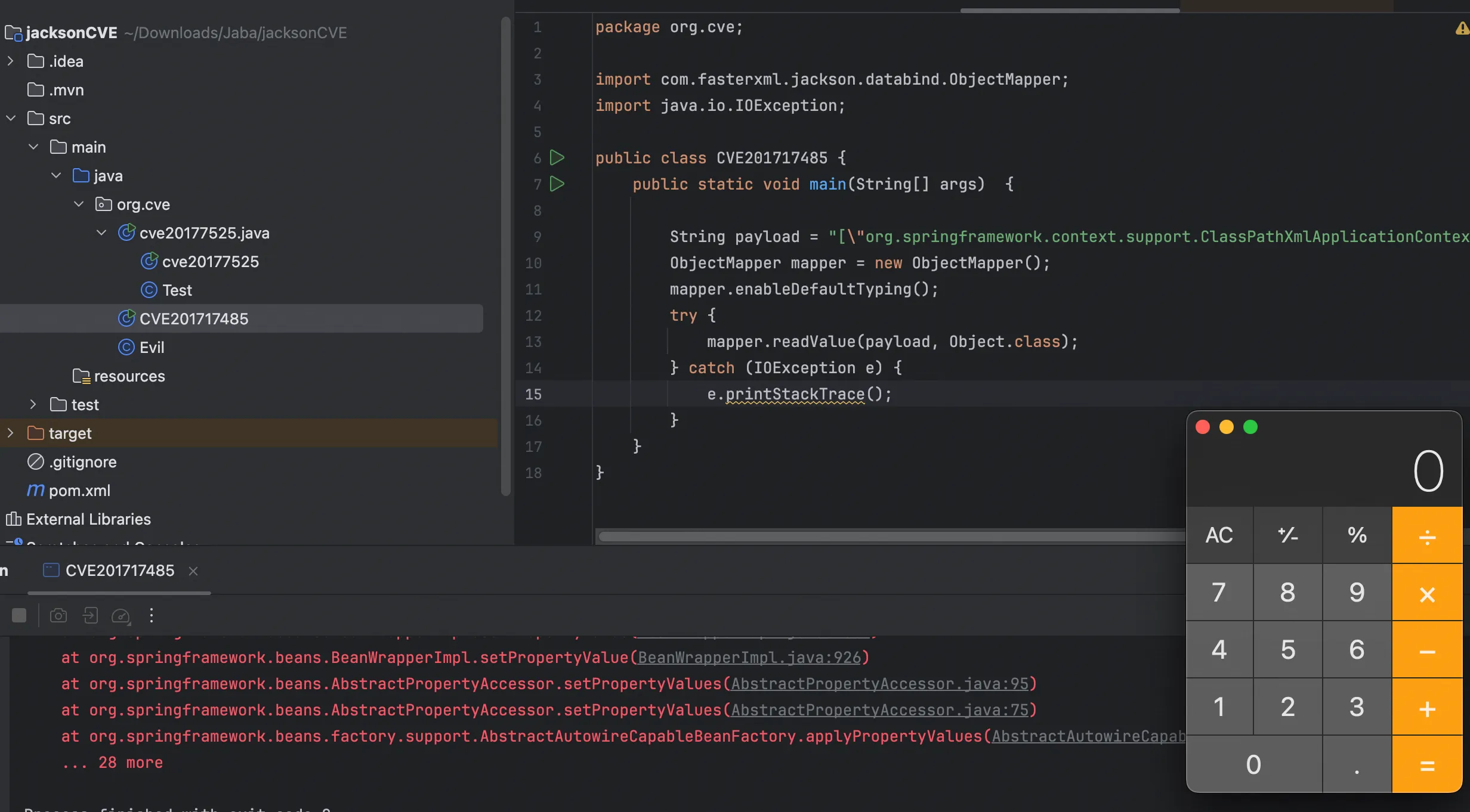Open BeanWrapperImpl.java:926 stack trace link
Image resolution: width=1470 pixels, height=812 pixels.
point(749,657)
